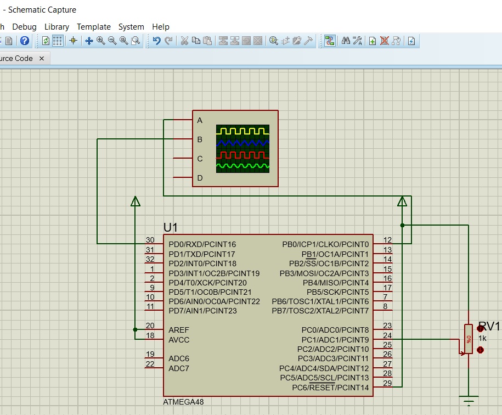Click the New Sheet icon with green plus

[x=373, y=41]
